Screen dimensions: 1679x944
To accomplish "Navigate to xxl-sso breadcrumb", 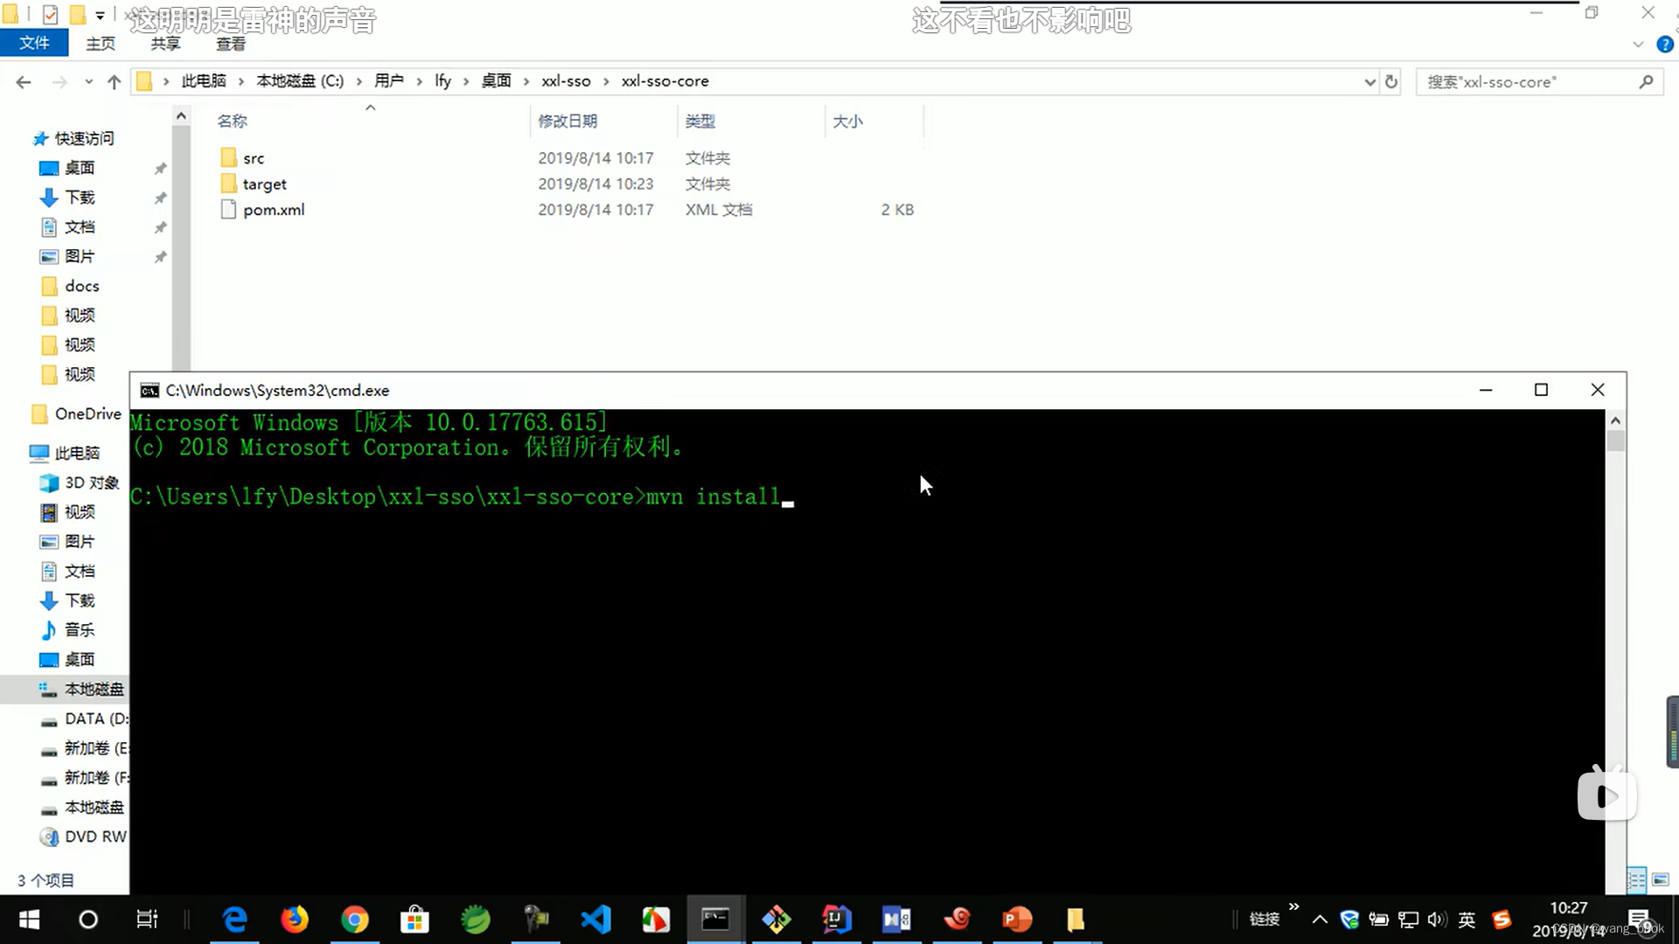I will (566, 81).
